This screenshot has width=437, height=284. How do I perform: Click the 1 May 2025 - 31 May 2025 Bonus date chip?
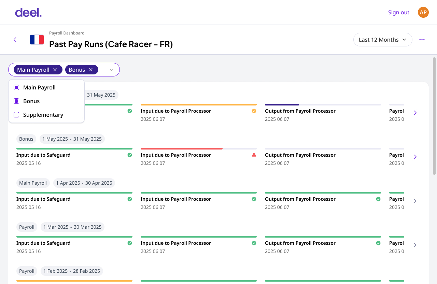coord(72,139)
